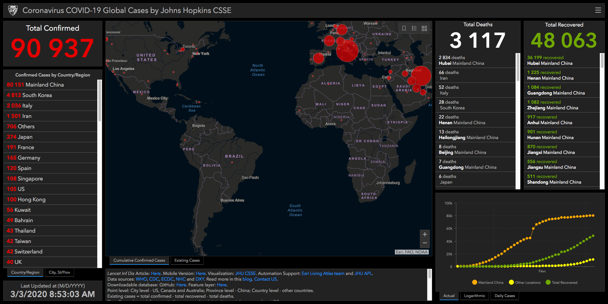Screen dimensions: 608x304
Task: Show the map legend list icon
Action: 414,28
